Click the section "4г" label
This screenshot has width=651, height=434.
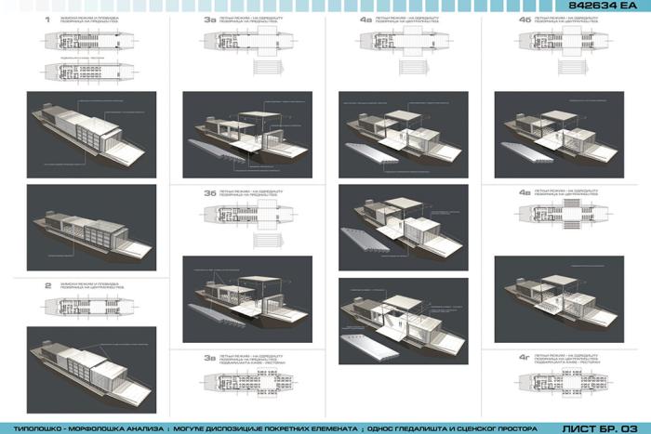[x=525, y=357]
